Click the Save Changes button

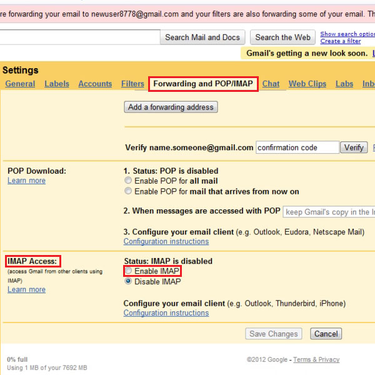pos(274,334)
